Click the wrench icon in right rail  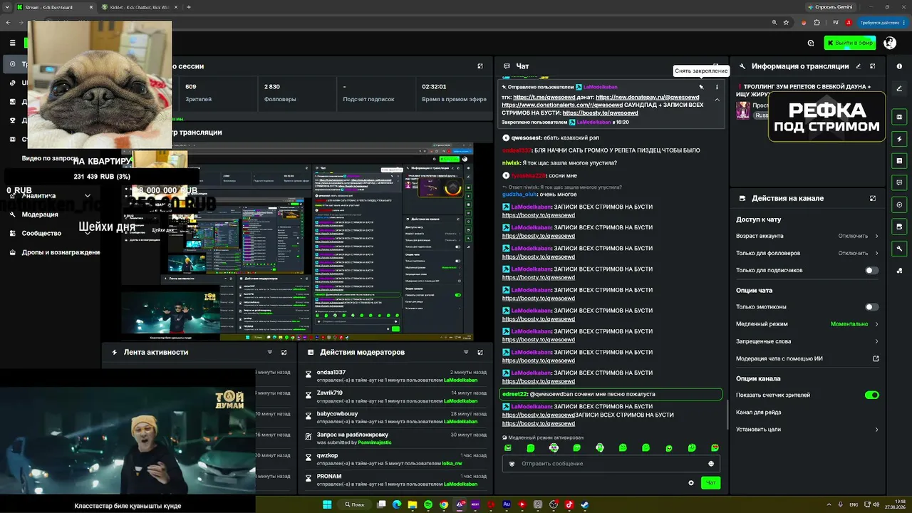tap(899, 249)
